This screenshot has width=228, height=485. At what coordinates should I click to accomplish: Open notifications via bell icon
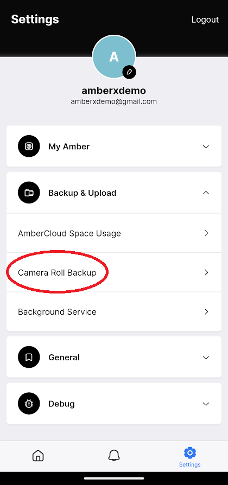(114, 455)
